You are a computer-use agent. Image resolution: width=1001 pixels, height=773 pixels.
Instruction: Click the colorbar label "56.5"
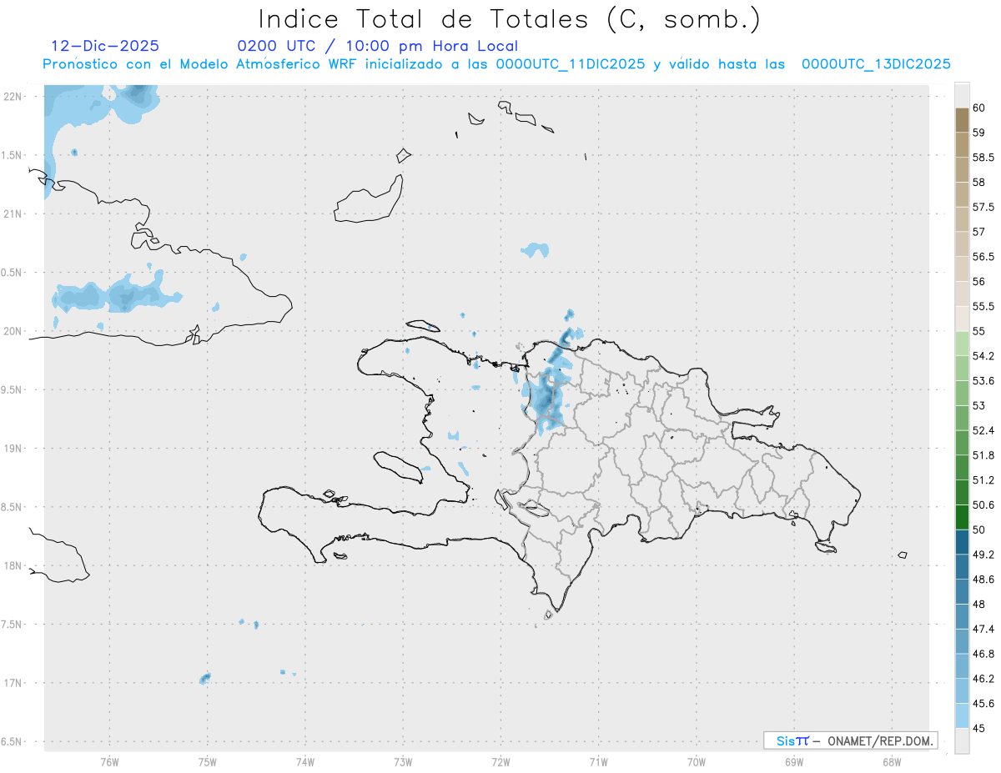(x=983, y=257)
